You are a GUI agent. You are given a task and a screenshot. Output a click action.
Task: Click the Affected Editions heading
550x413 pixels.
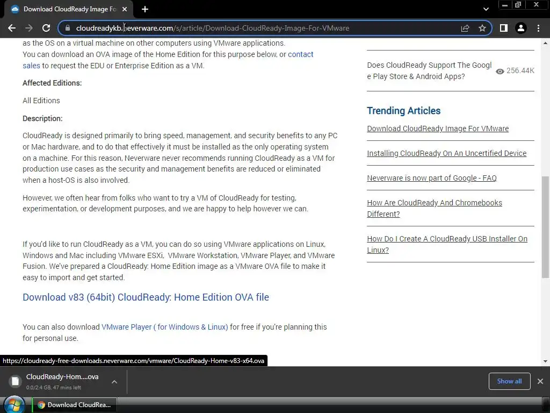52,83
